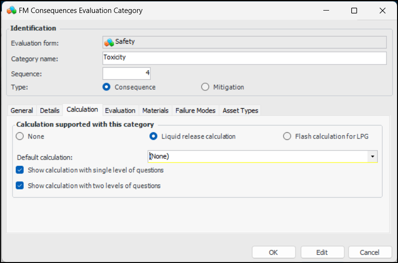
Task: Click the app icon in the title bar
Action: pyautogui.click(x=12, y=10)
